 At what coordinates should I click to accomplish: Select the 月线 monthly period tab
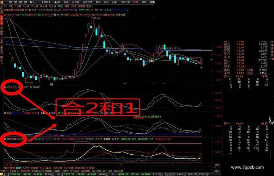[x=74, y=6]
